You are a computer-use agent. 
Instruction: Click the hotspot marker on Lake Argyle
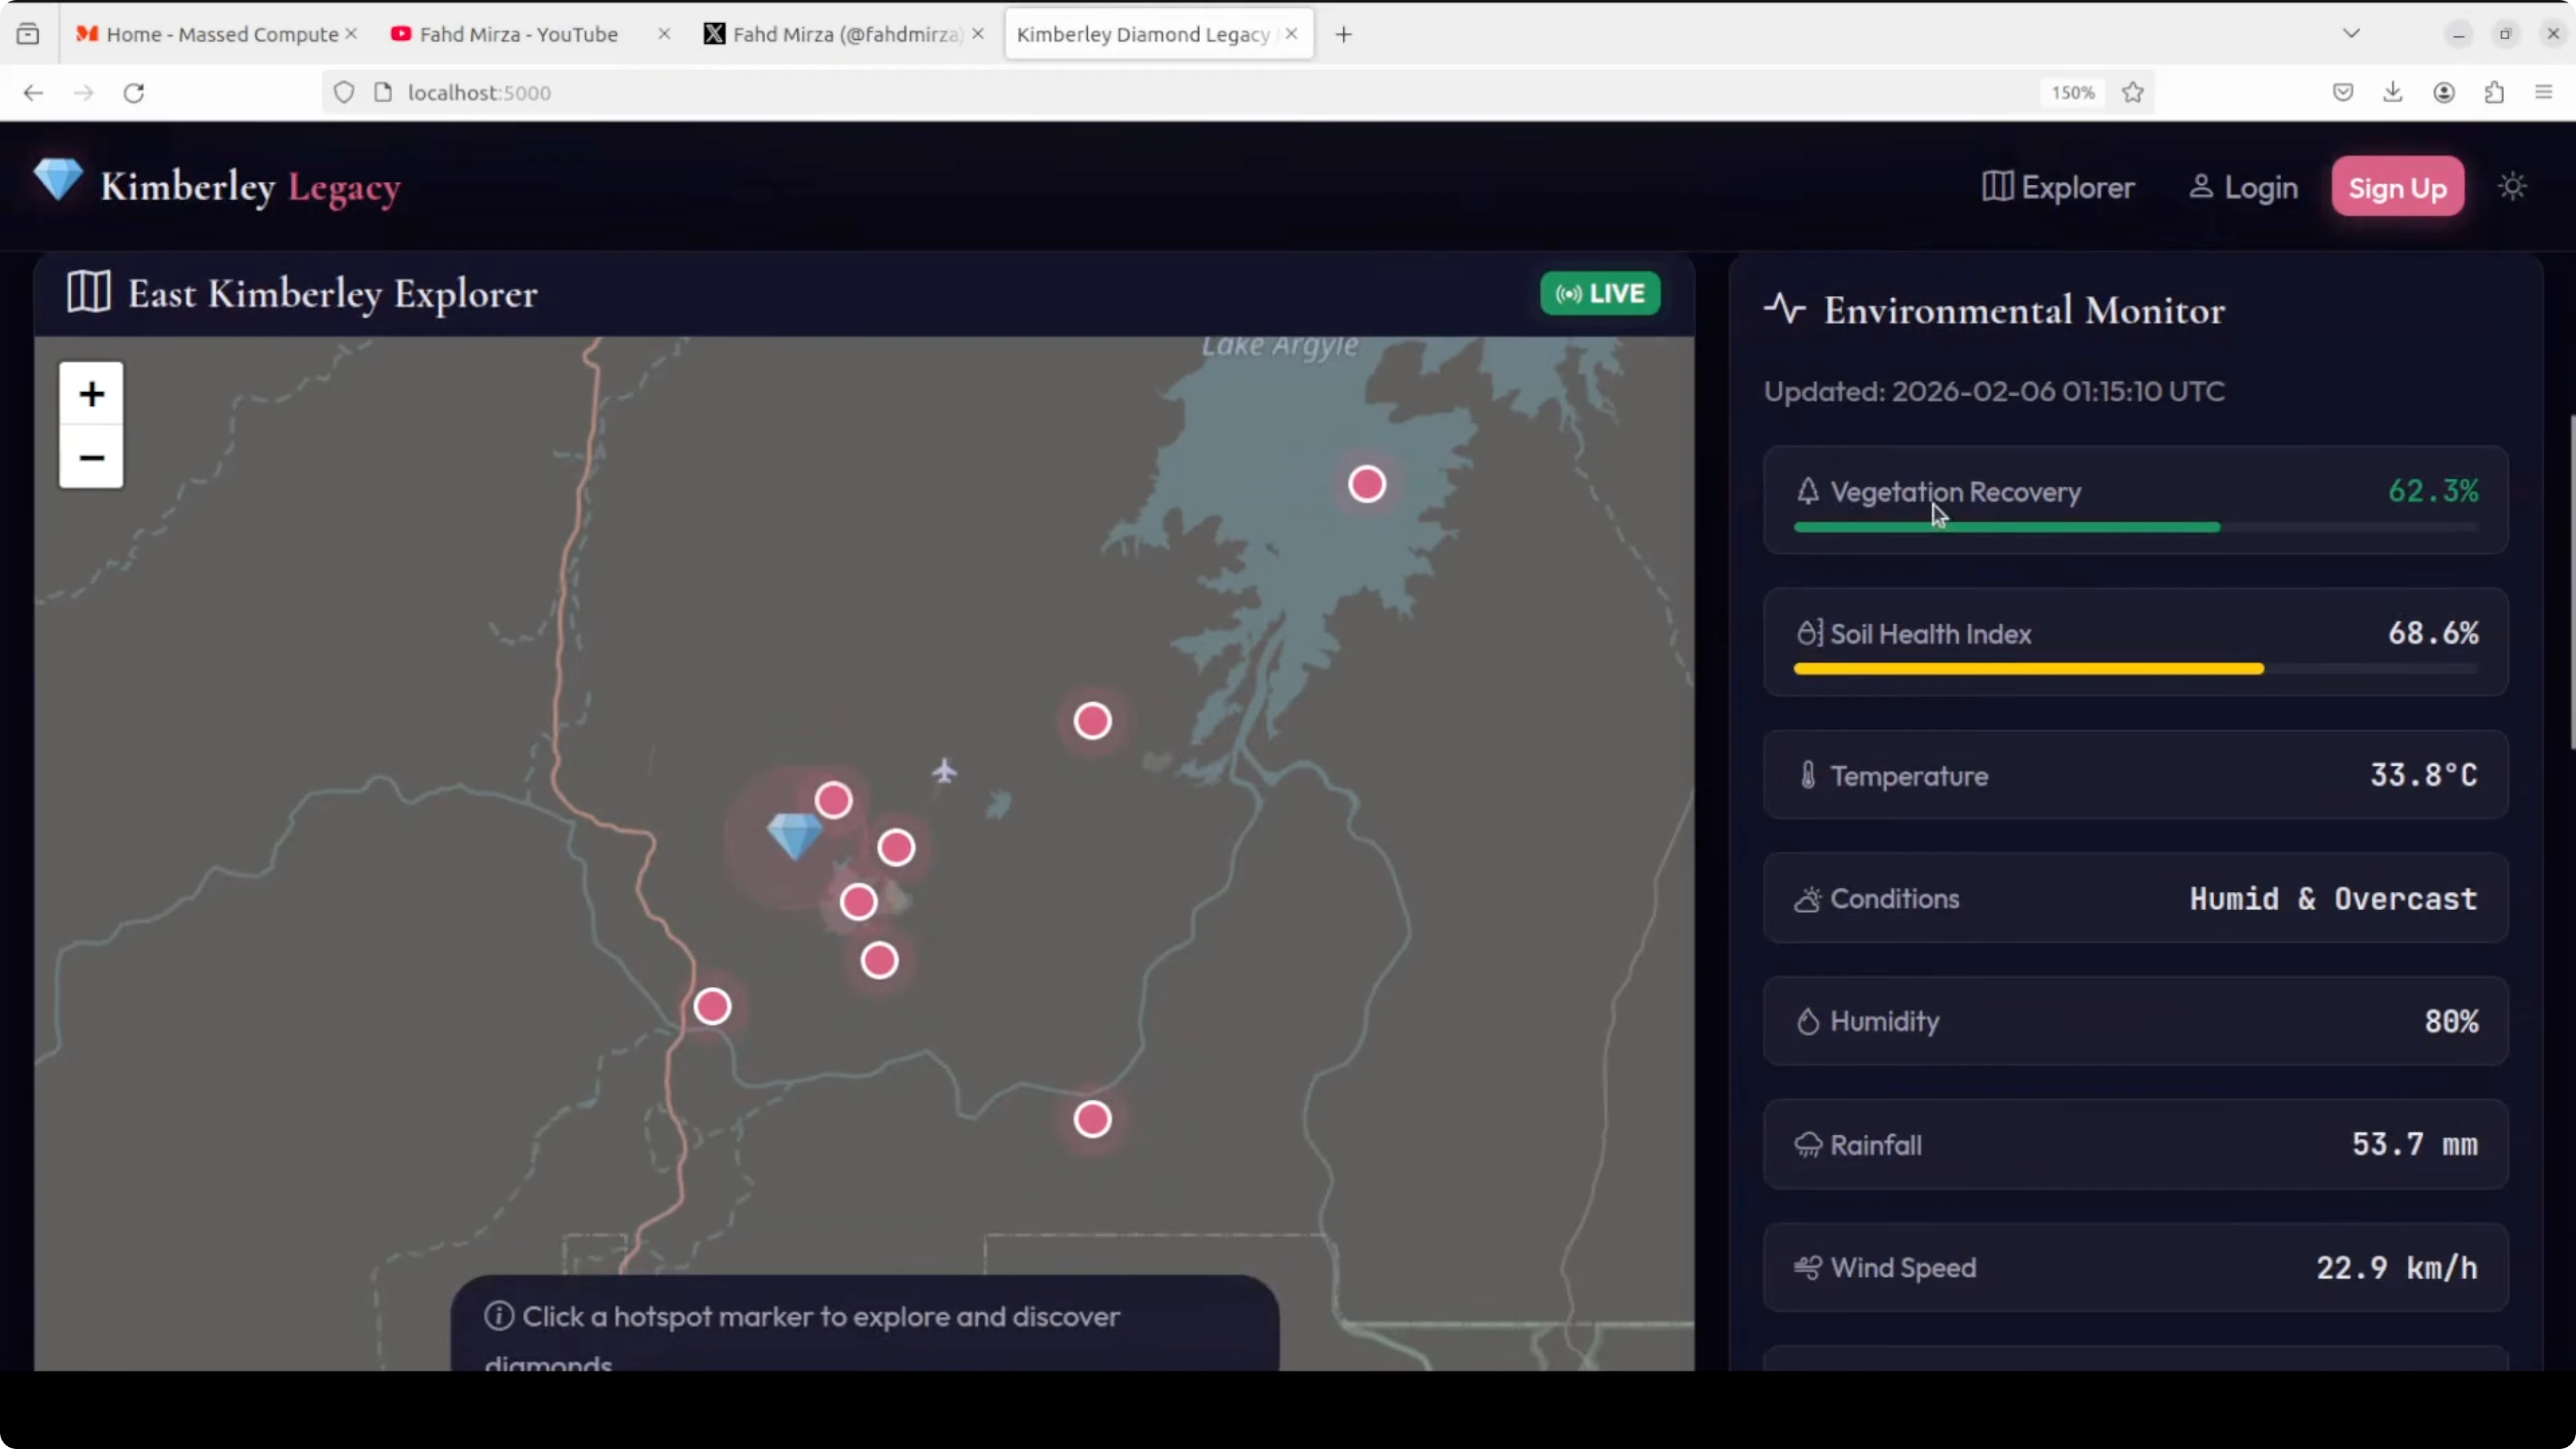(1366, 485)
